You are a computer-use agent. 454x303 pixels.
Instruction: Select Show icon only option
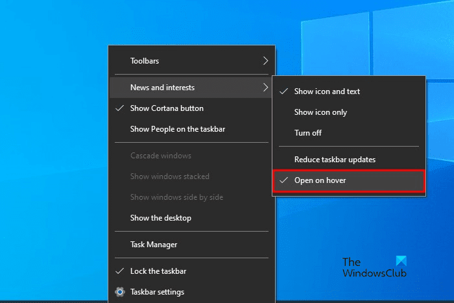coord(349,112)
